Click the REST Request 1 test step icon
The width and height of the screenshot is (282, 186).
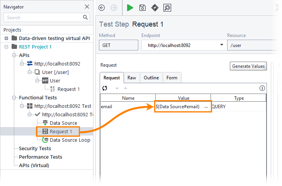[45, 131]
